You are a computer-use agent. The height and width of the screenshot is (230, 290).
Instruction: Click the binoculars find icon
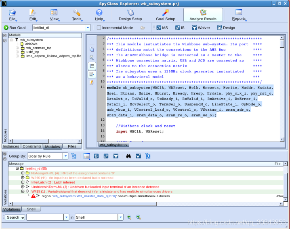[128, 156]
